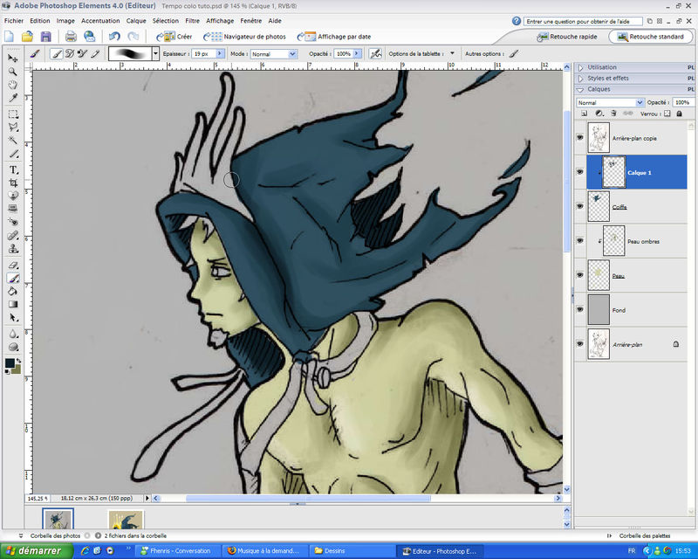The height and width of the screenshot is (559, 698).
Task: Select the Zoom magnifier tool
Action: (13, 72)
